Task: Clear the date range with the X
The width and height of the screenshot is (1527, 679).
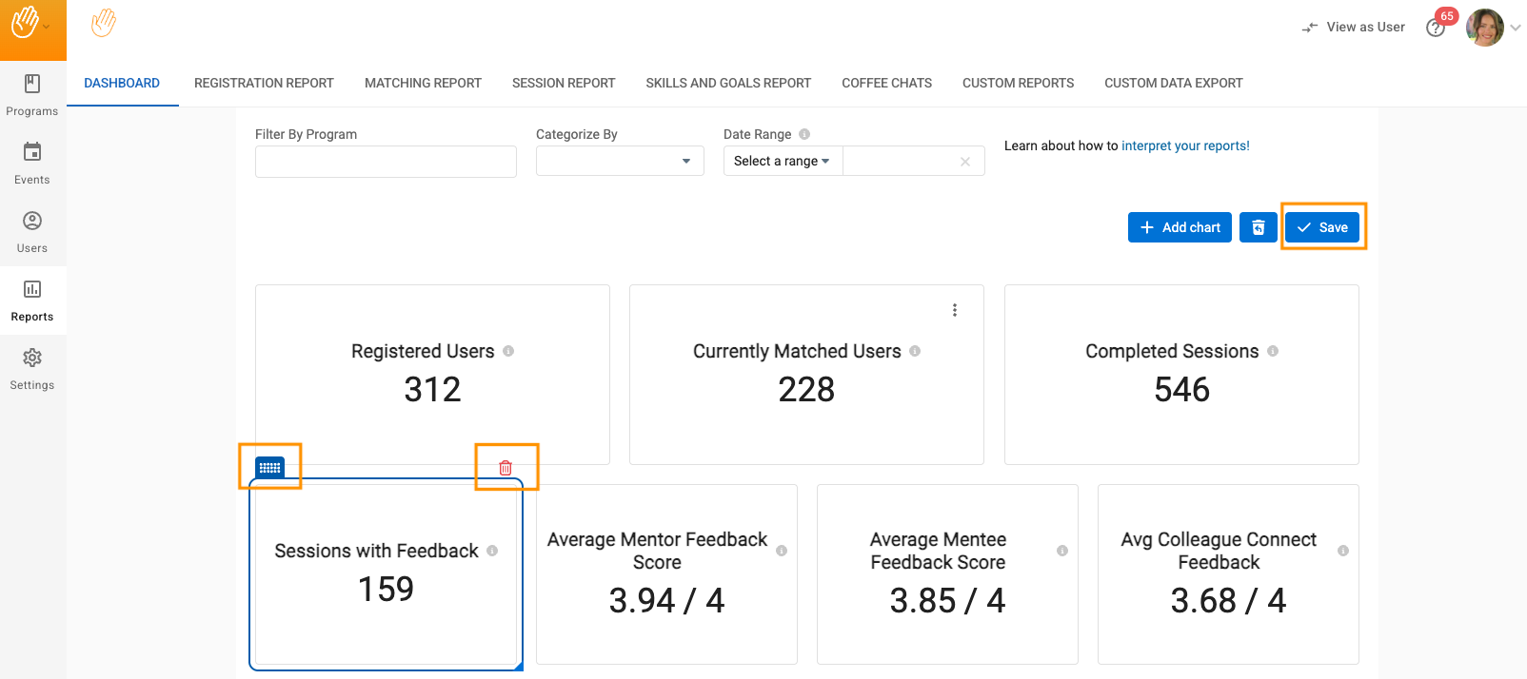Action: 965,162
